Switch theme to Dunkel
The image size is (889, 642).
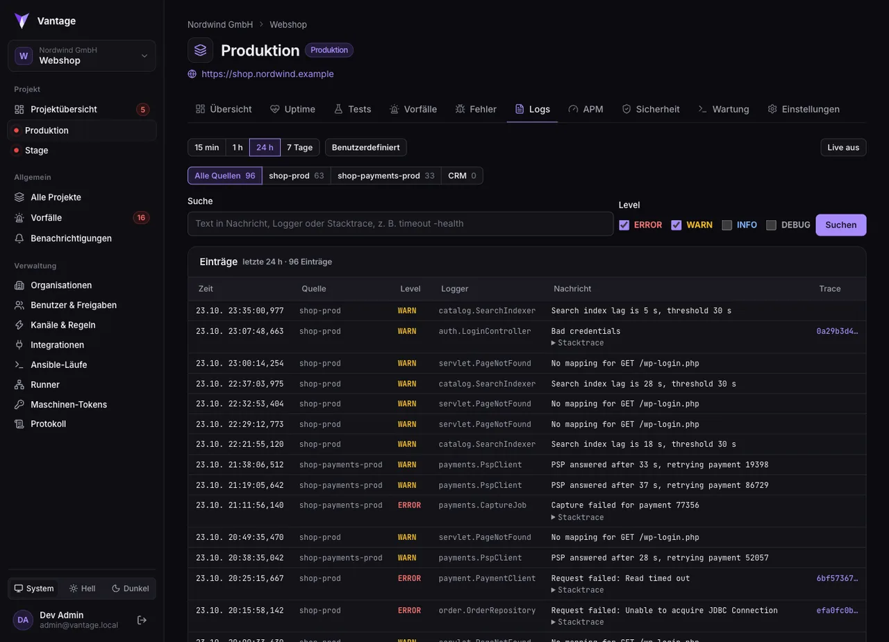point(131,589)
